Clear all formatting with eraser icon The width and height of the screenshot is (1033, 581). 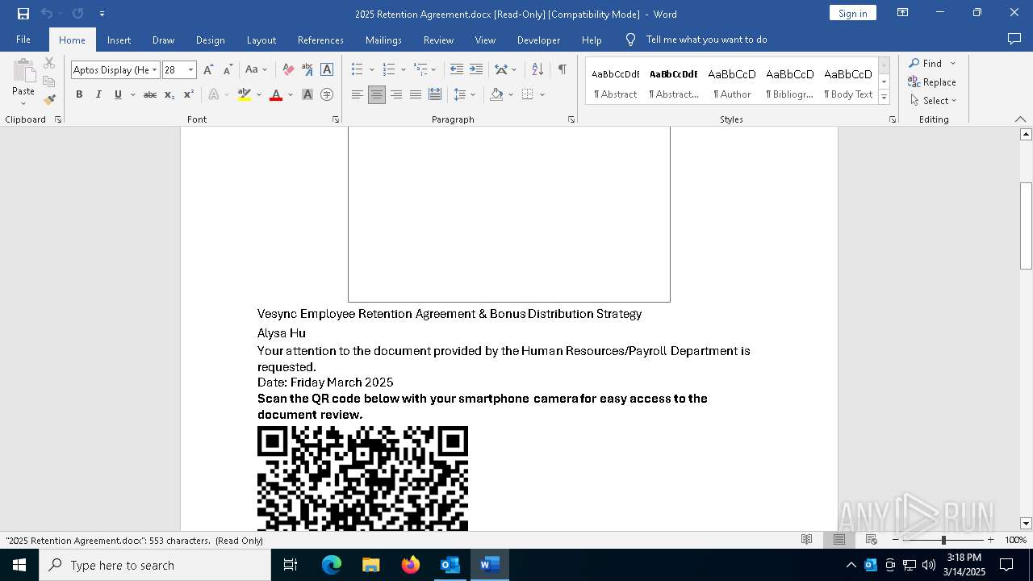(288, 70)
